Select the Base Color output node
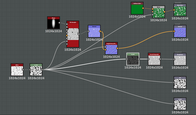The image size is (196, 115). pyautogui.click(x=180, y=10)
